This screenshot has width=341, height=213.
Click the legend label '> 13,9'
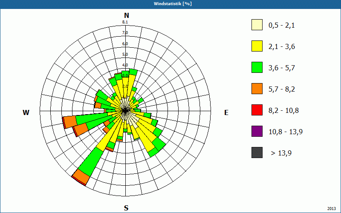coord(281,153)
